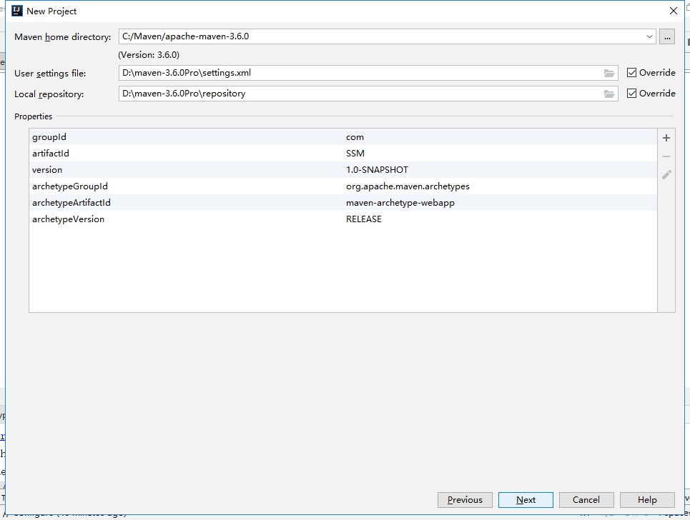This screenshot has width=690, height=520.
Task: Click value 'SSM' in properties table
Action: click(x=355, y=154)
